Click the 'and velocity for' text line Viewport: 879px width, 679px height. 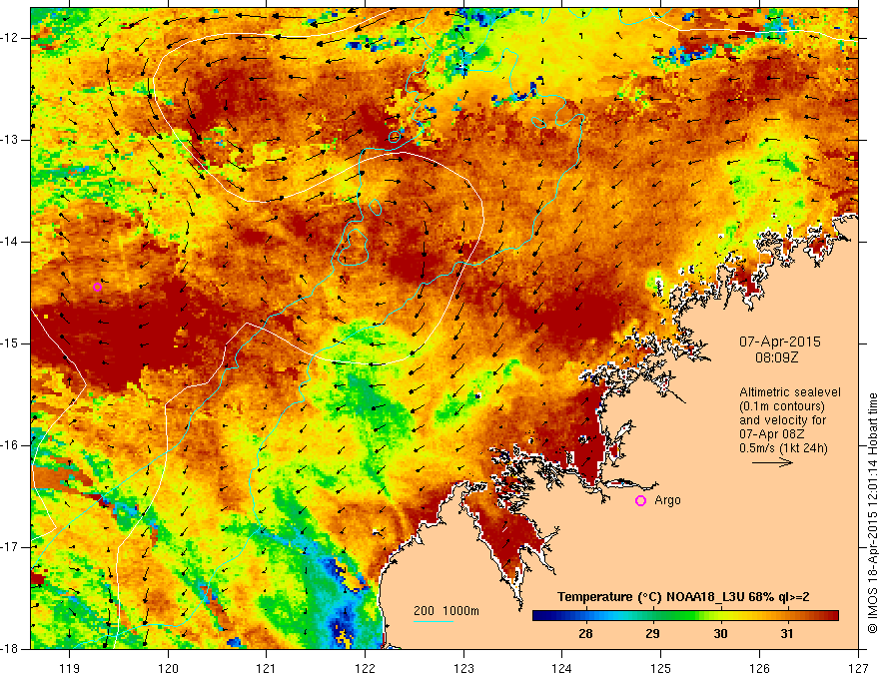point(782,420)
